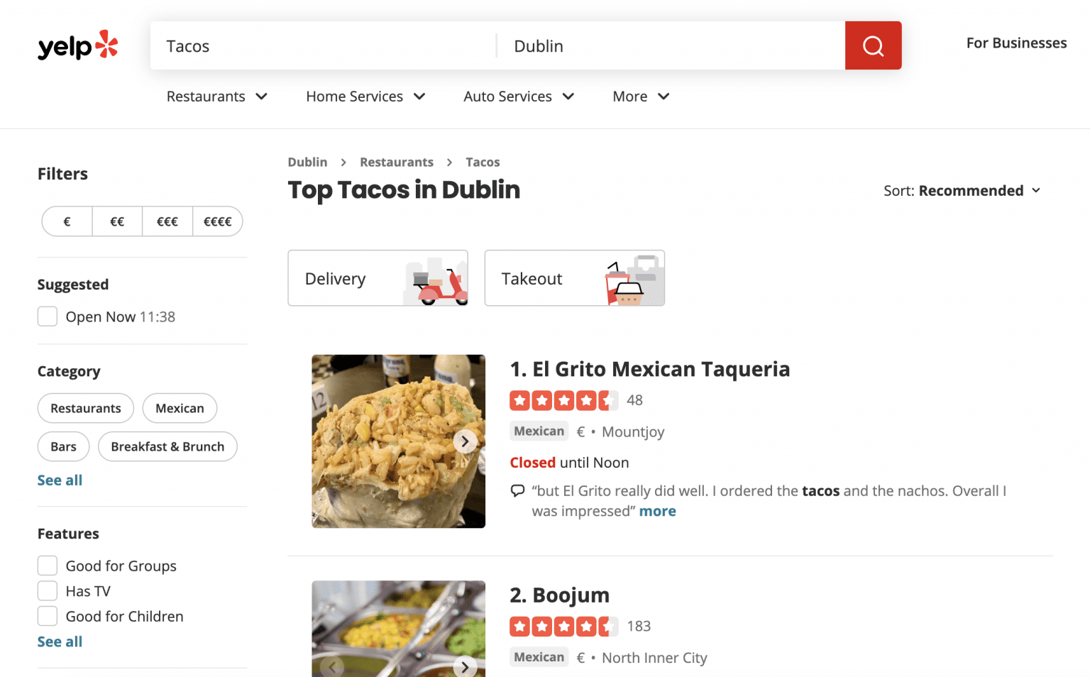Click El Grito's star rating
1090x677 pixels.
pos(563,400)
